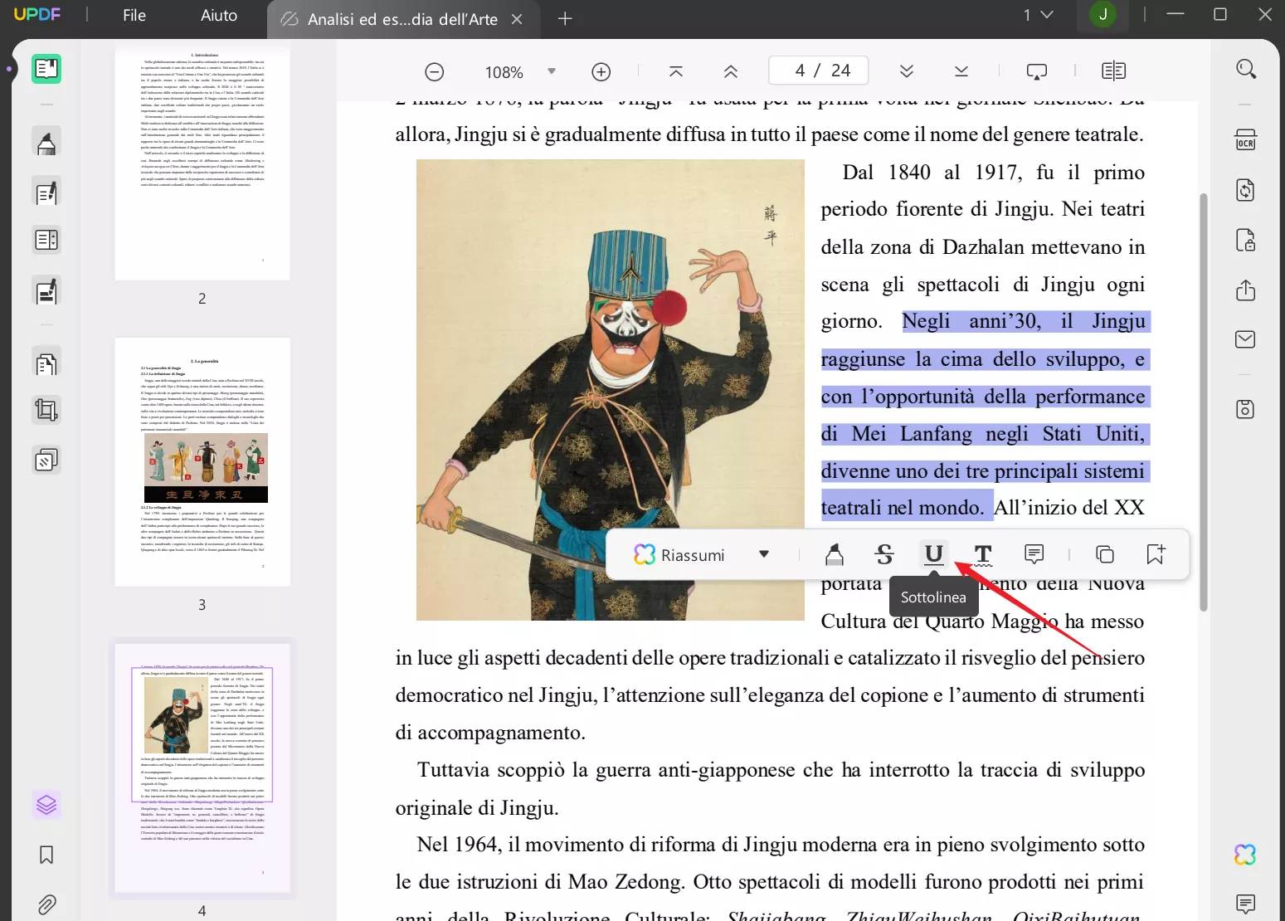Click the Beijing opera character painting
The height and width of the screenshot is (921, 1285).
[x=610, y=390]
